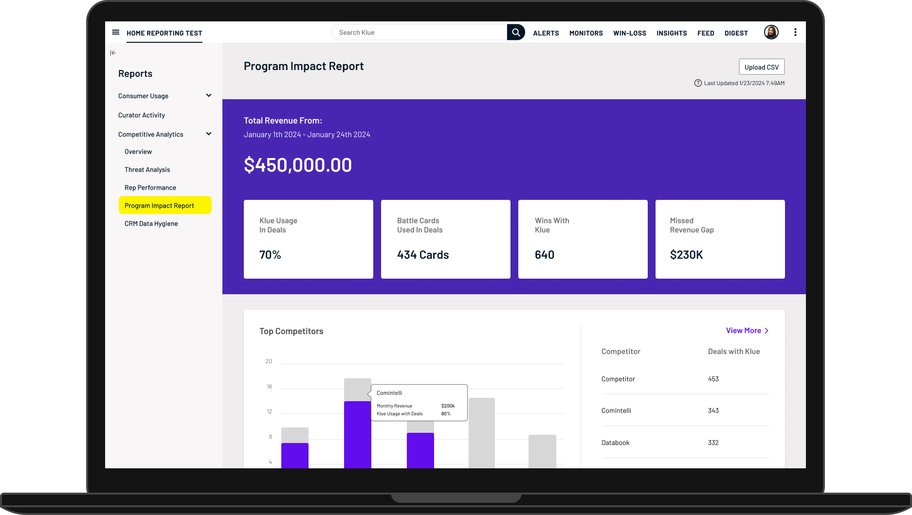Viewport: 912px width, 515px height.
Task: Go to Win-Loss section
Action: 630,33
